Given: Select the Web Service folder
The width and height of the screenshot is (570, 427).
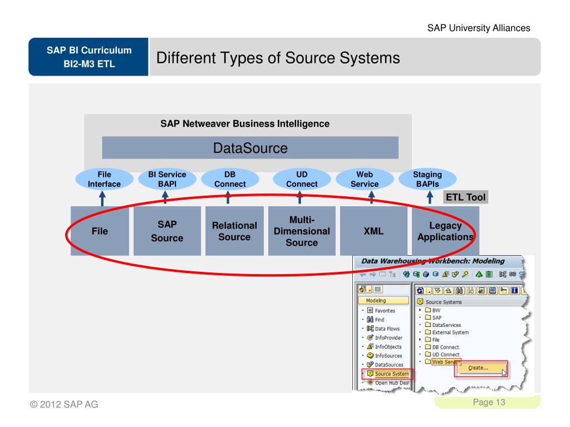Looking at the screenshot, I should coord(443,361).
